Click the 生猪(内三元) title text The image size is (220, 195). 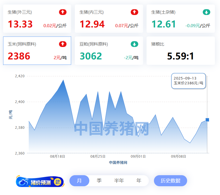click(92, 12)
